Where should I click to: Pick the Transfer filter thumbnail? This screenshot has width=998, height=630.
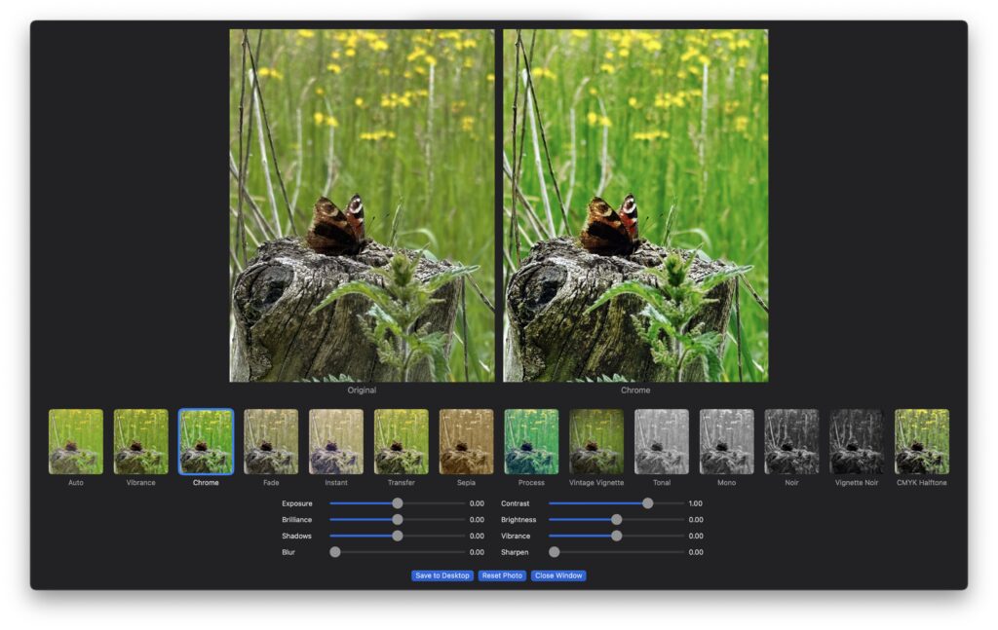[x=401, y=441]
